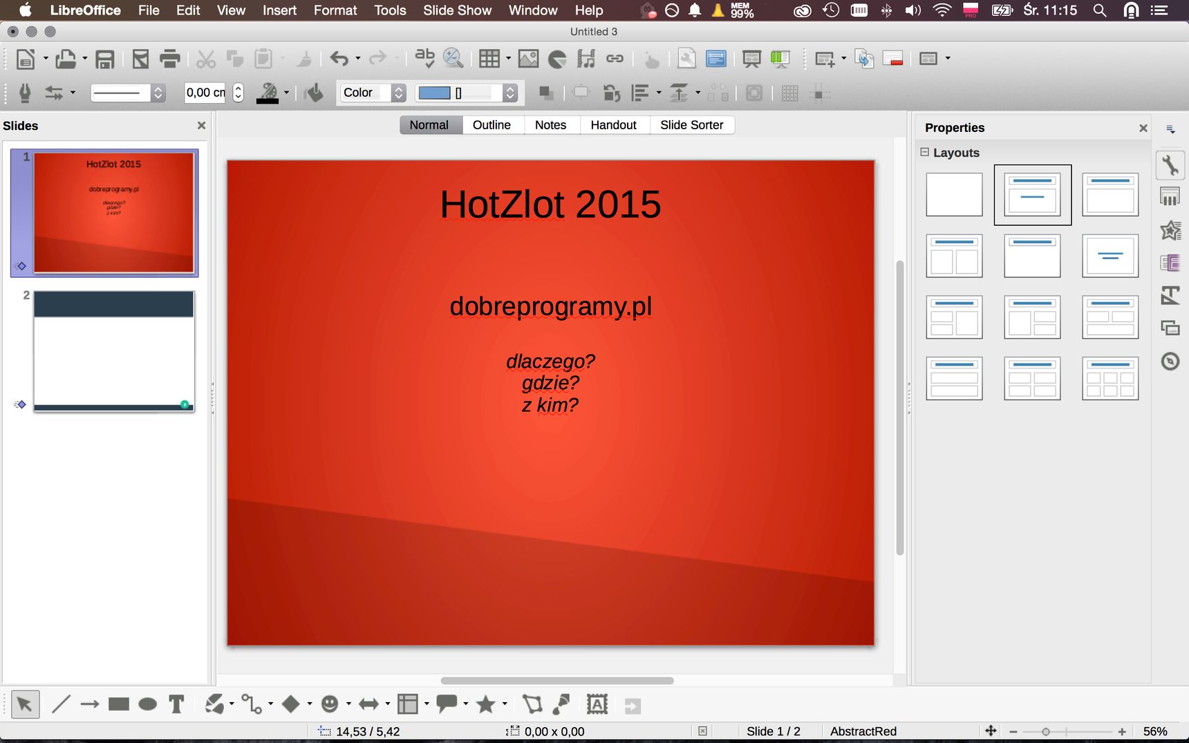Click the 56% zoom level

click(x=1155, y=731)
